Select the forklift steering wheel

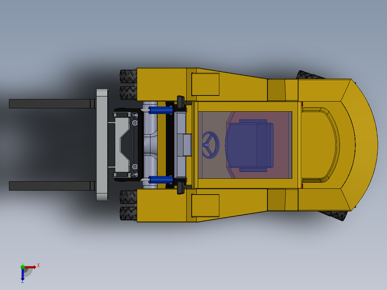point(210,145)
